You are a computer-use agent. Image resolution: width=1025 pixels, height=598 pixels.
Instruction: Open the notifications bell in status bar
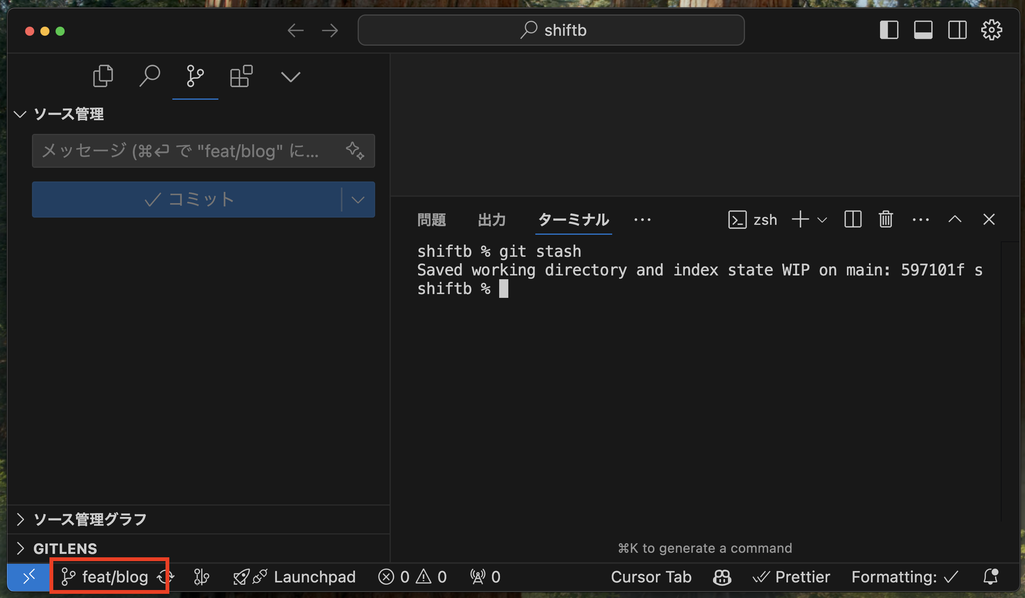[x=990, y=577]
